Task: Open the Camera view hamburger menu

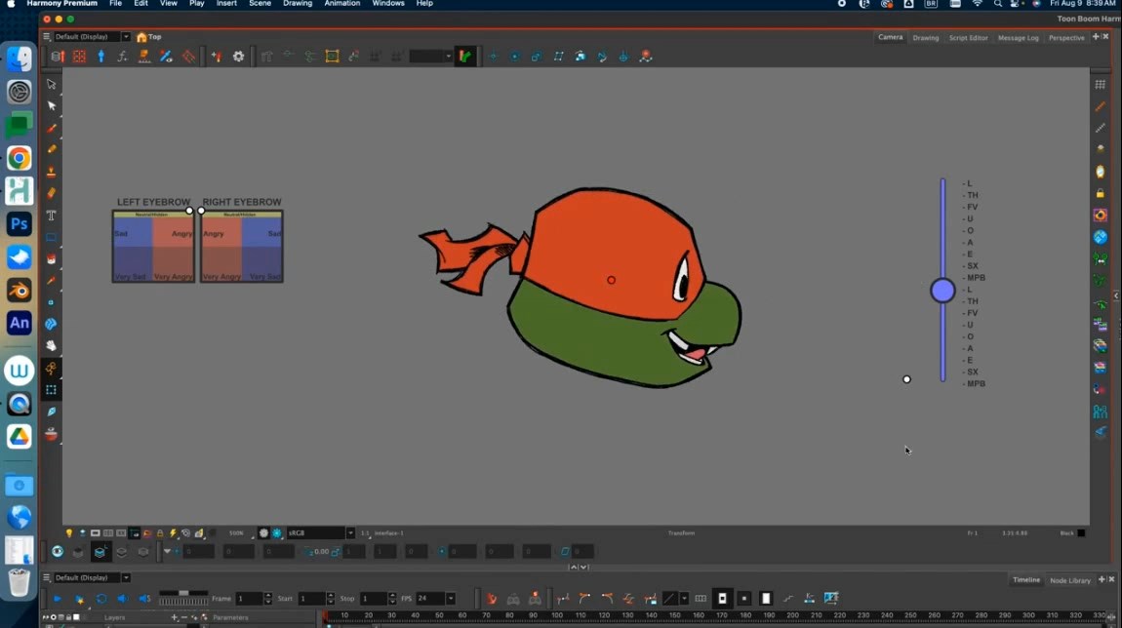Action: click(47, 36)
